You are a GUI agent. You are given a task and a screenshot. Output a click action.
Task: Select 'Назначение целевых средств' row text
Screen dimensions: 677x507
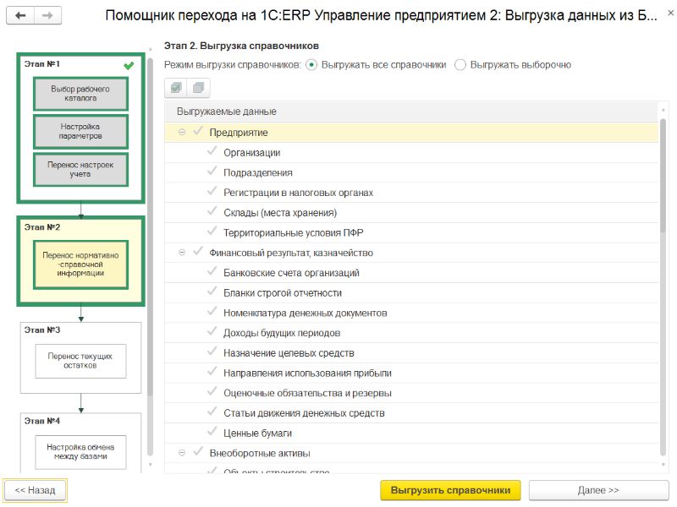point(289,353)
